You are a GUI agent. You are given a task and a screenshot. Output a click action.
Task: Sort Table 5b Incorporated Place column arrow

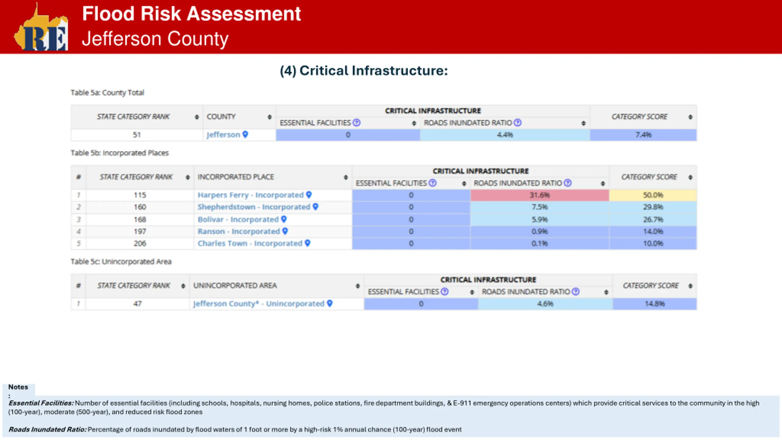point(345,177)
